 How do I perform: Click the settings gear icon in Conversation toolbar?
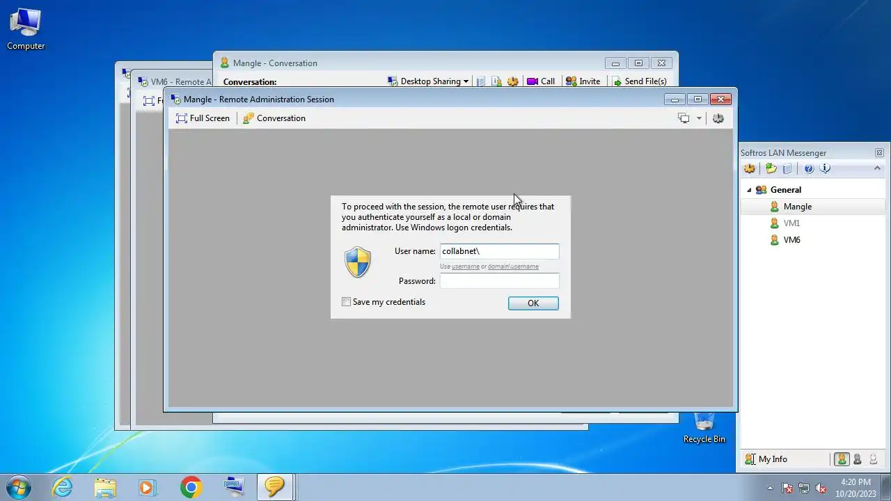click(513, 81)
